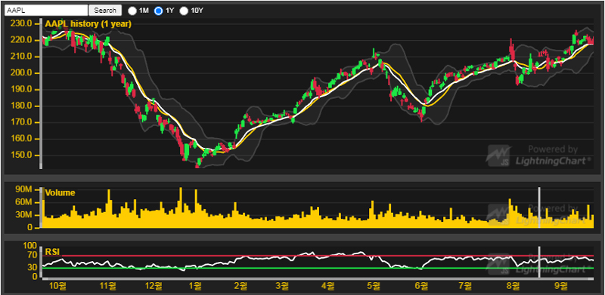This screenshot has height=295, width=605.
Task: Click the 230.0 price axis label
Action: tap(22, 24)
